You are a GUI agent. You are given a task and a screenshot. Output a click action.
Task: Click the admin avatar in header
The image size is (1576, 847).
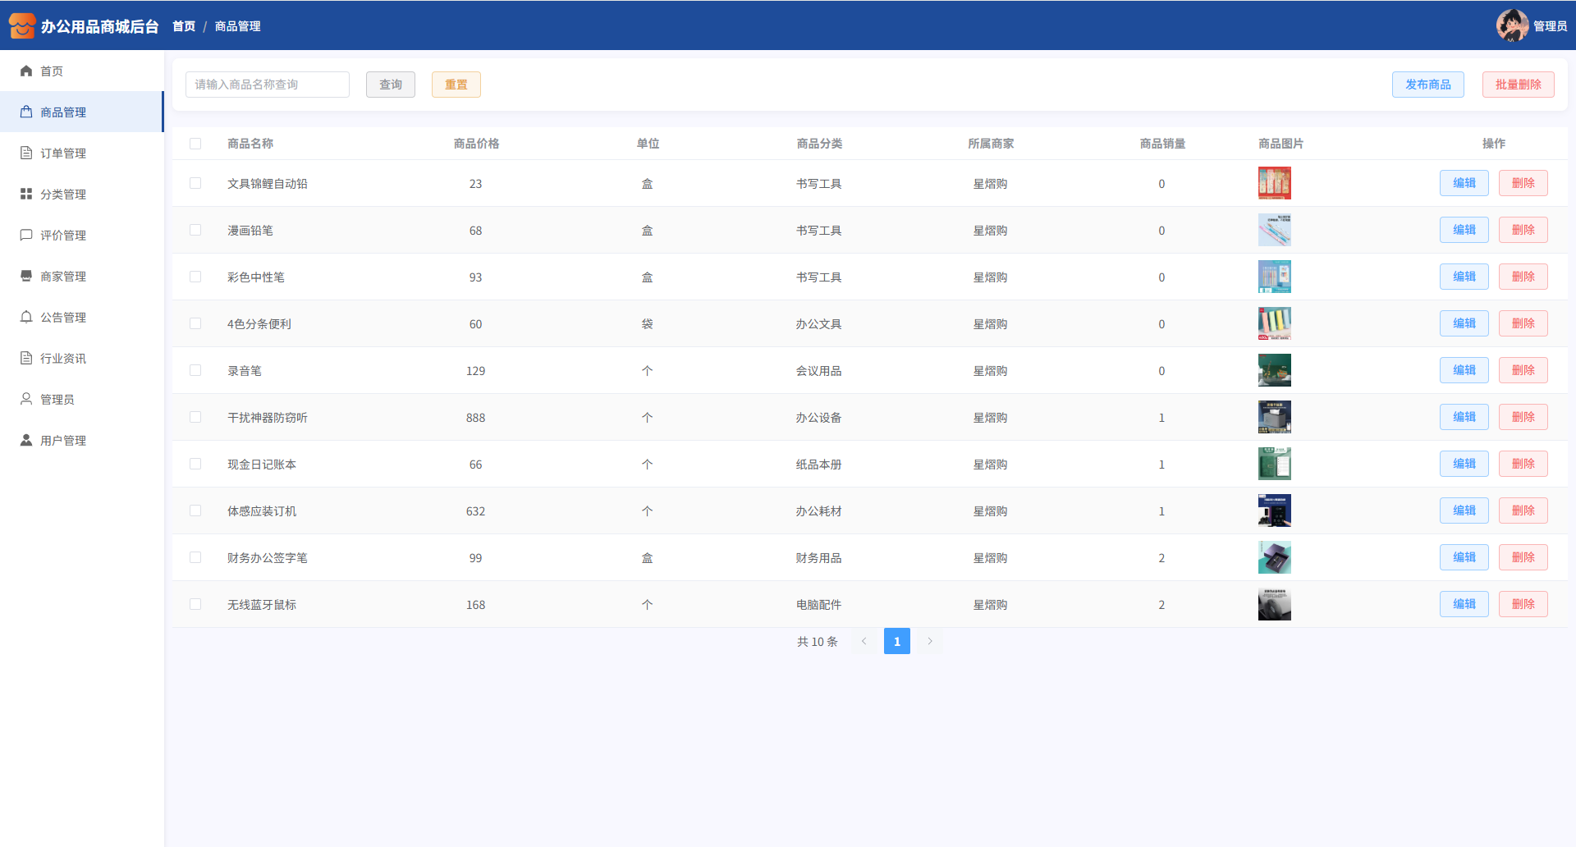[1511, 25]
